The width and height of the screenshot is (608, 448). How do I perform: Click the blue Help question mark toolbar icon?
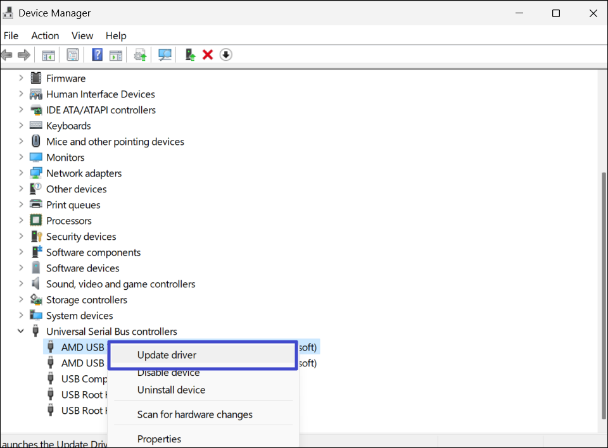97,55
